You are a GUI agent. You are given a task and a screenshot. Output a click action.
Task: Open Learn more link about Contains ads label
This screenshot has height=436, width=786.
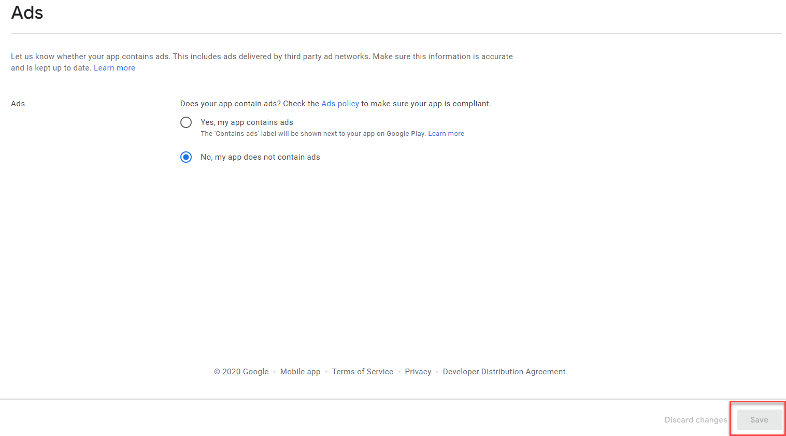446,134
